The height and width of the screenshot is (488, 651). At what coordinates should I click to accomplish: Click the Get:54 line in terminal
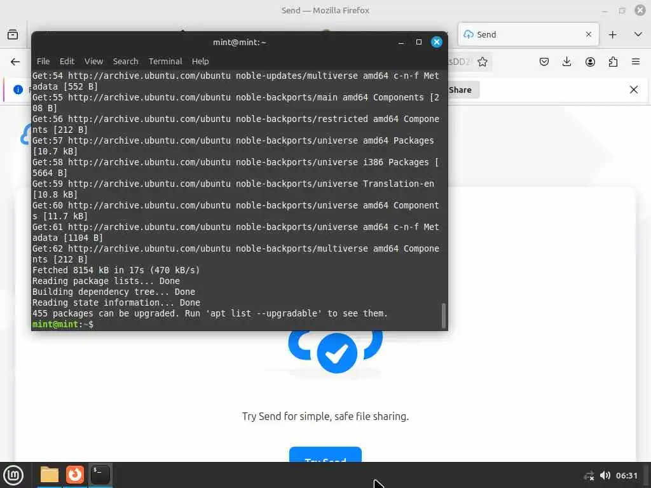click(236, 81)
